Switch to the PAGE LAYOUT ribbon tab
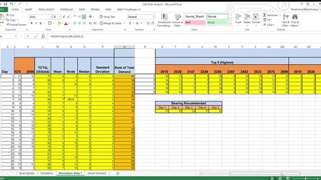The image size is (321, 180). pos(46,9)
